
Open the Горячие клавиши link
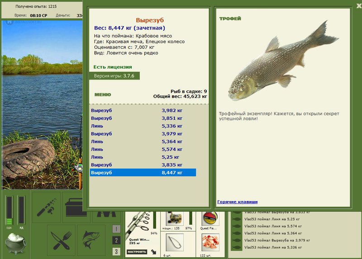(237, 202)
